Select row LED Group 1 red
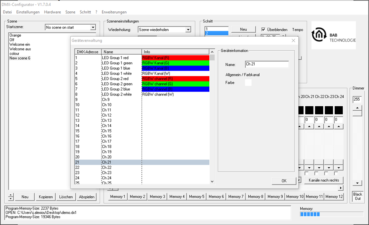Viewport: 369px width, 225px height. click(x=142, y=58)
